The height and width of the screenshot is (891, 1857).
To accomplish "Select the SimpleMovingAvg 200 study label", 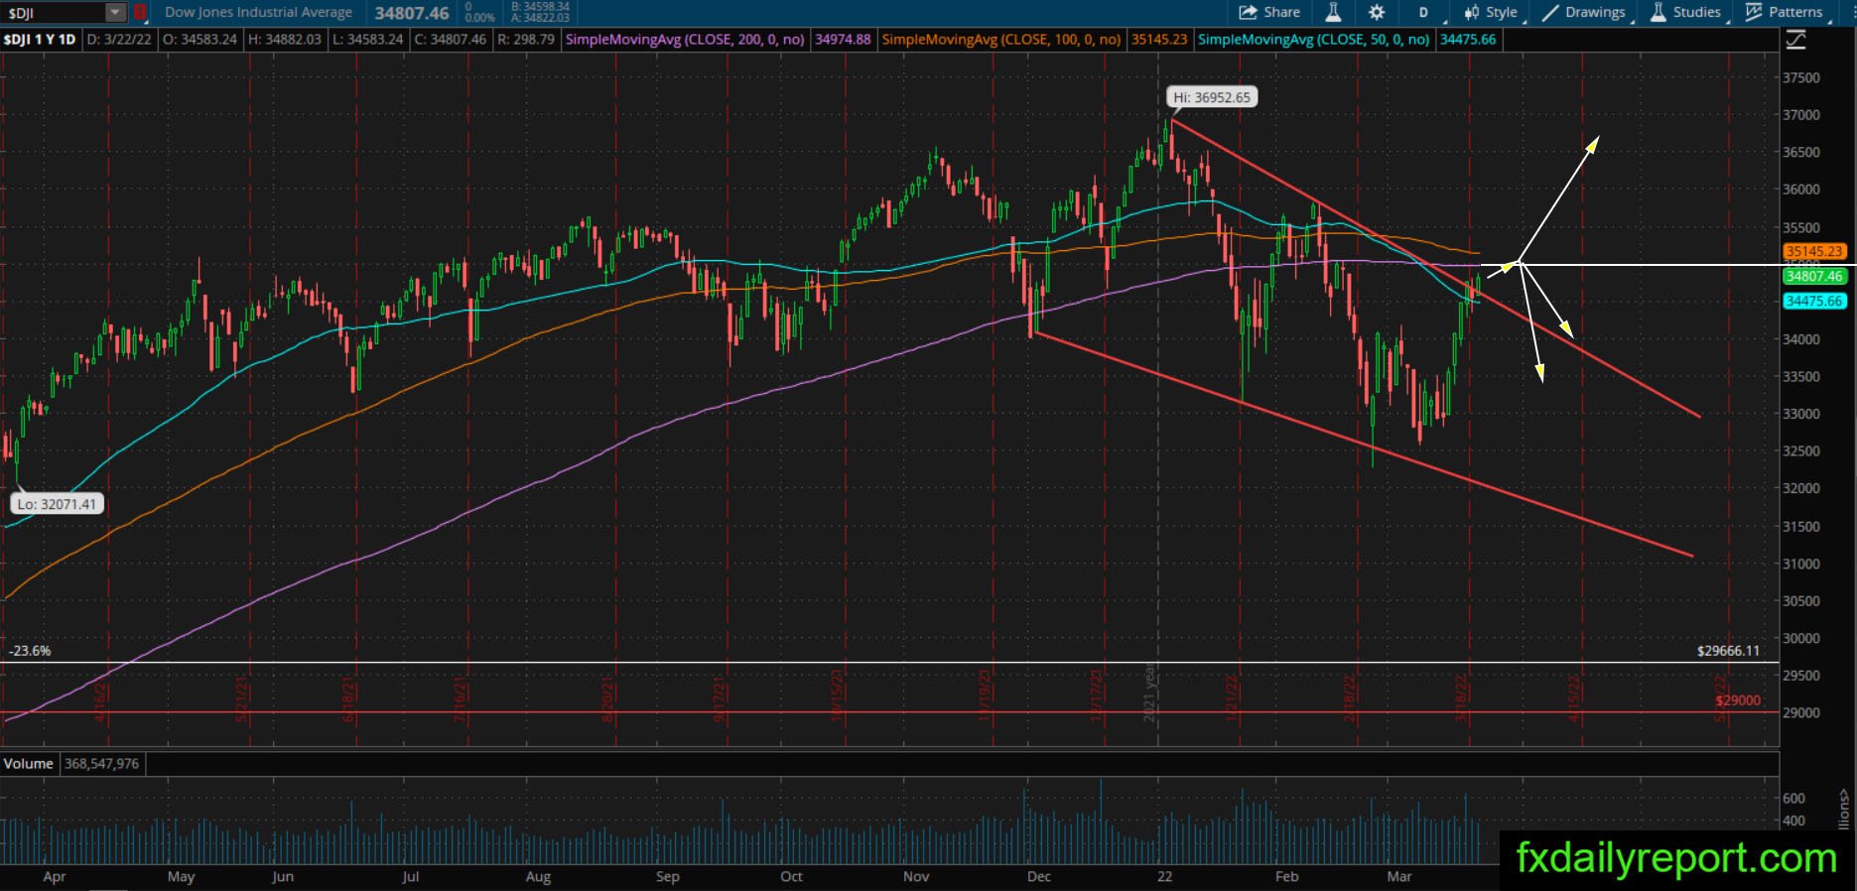I will tap(685, 40).
